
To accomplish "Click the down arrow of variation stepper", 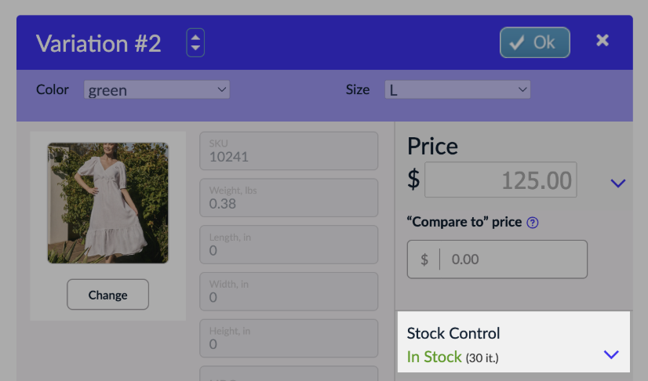I will click(195, 48).
